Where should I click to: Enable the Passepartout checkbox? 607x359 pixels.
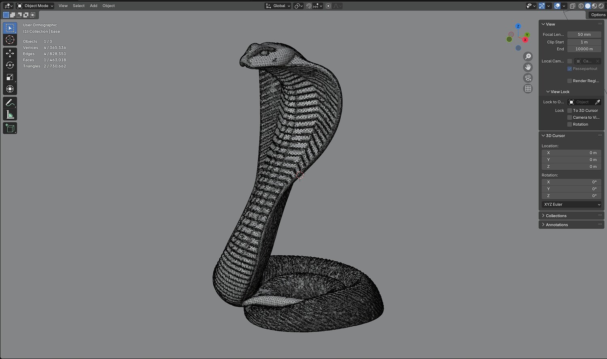tap(569, 69)
